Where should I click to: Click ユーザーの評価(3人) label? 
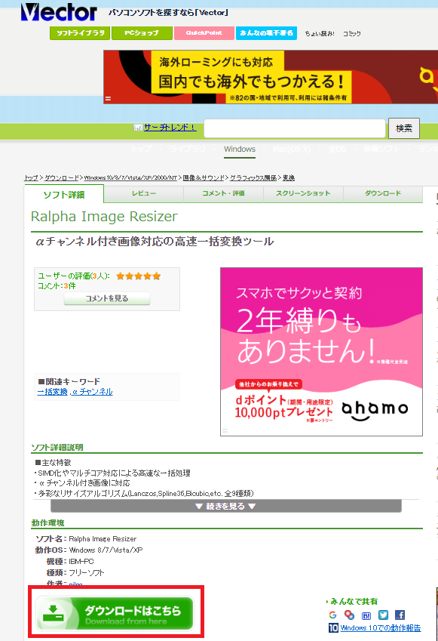click(x=73, y=276)
